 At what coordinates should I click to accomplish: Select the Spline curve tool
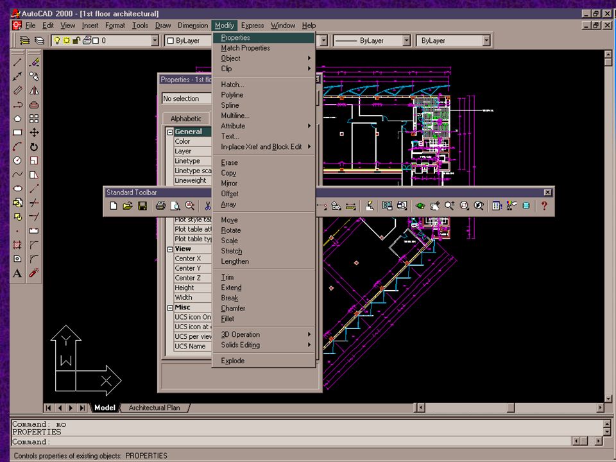[17, 175]
